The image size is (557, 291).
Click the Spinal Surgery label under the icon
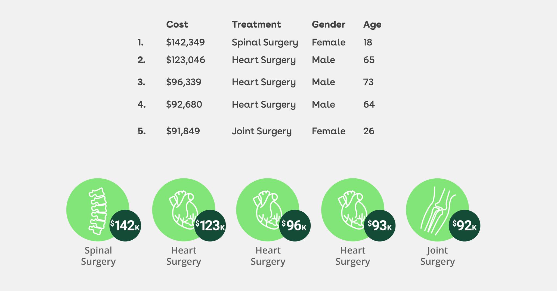coord(98,256)
